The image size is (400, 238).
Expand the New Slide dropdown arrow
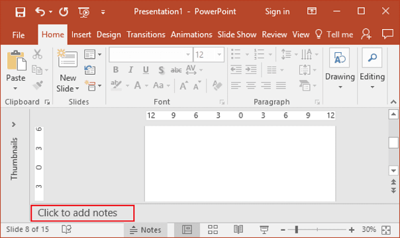77,89
